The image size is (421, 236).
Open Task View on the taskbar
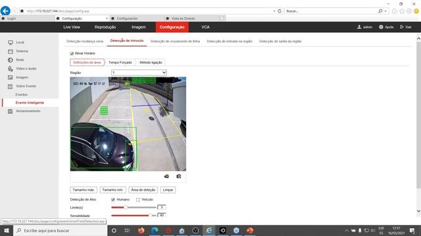(127, 230)
